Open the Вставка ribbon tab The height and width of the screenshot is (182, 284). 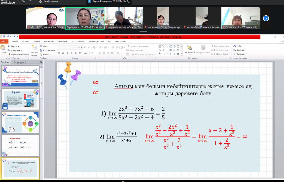[x=26, y=41]
